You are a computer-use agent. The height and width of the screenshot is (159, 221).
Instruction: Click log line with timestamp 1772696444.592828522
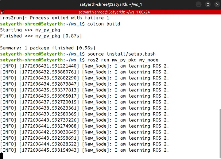[x=84, y=144]
